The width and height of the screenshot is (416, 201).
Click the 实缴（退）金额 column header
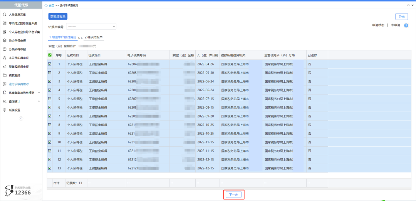coord(183,55)
